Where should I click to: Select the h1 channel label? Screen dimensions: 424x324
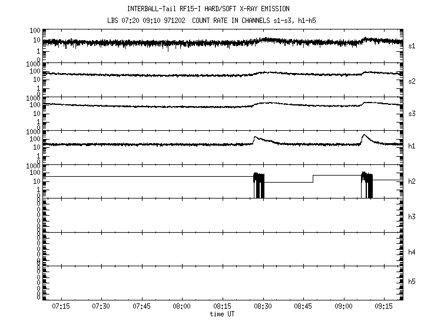pyautogui.click(x=412, y=146)
